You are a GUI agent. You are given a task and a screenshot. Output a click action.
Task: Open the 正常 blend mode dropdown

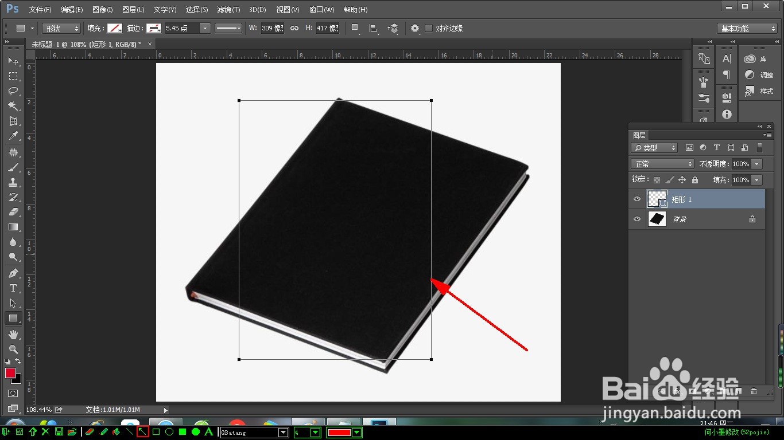[x=662, y=164]
